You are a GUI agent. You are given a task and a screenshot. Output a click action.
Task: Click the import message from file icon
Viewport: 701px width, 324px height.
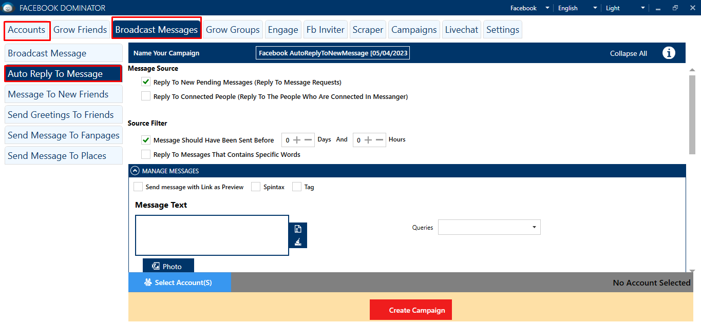298,229
